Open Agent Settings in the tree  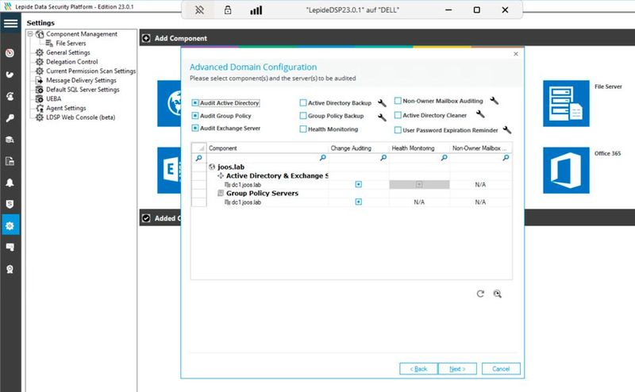[x=66, y=108]
